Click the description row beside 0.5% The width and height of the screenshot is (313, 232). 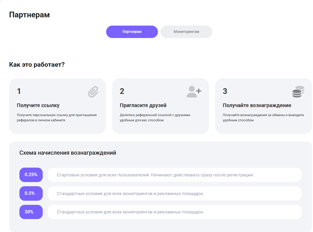click(175, 193)
